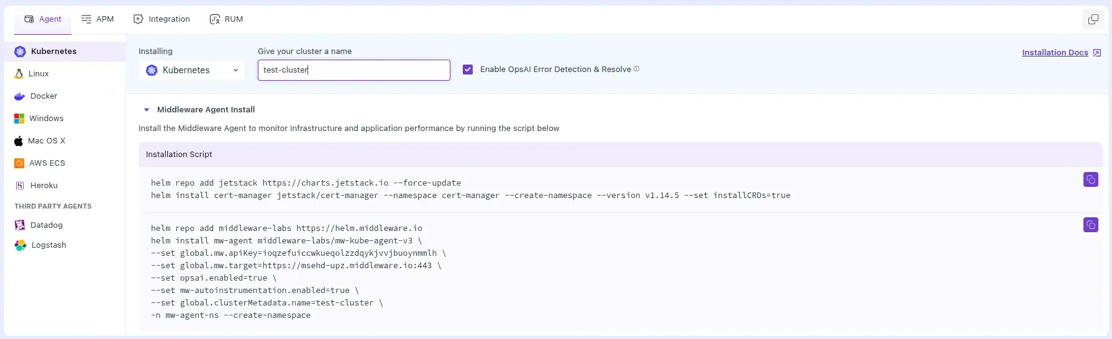Select Kubernetes in the sidebar

(65, 52)
